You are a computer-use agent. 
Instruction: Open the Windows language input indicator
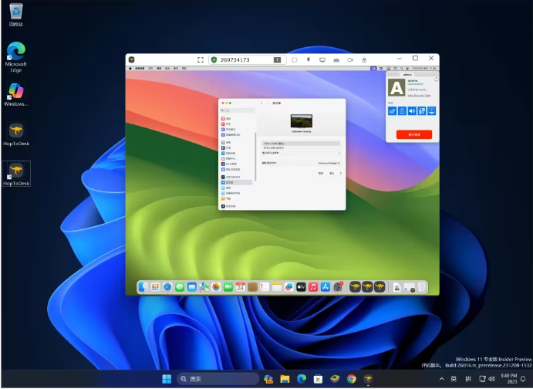point(454,379)
